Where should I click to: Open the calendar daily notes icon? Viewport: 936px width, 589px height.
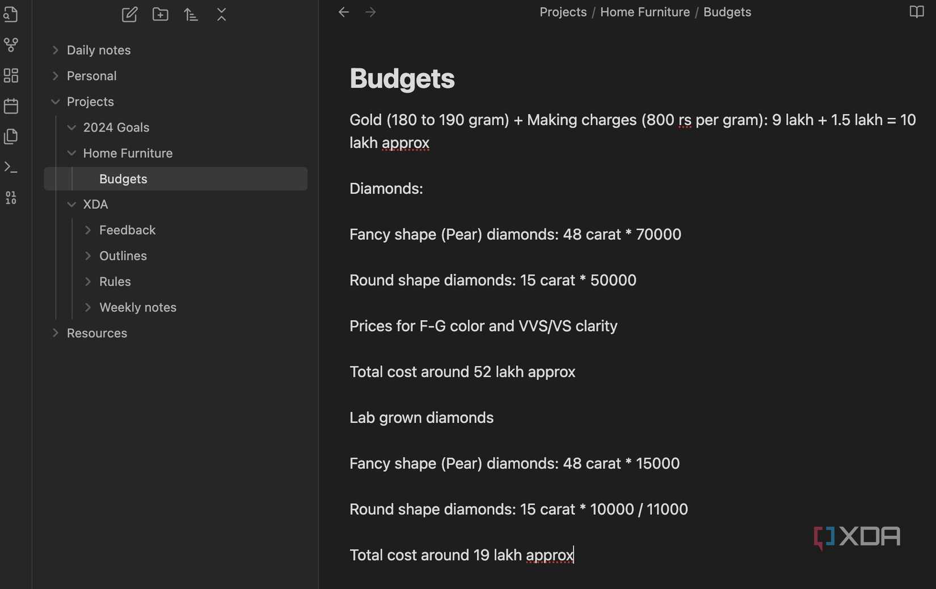pos(11,105)
